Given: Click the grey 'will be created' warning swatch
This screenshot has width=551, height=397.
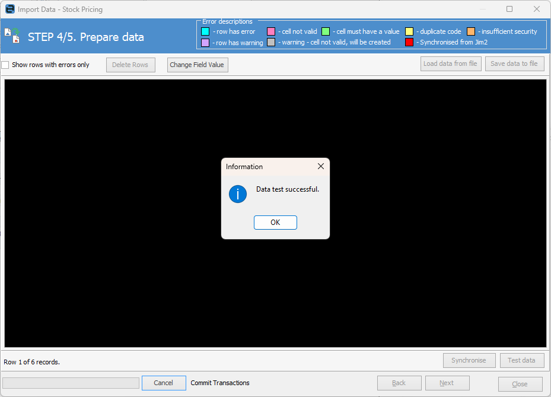Looking at the screenshot, I should pyautogui.click(x=271, y=42).
